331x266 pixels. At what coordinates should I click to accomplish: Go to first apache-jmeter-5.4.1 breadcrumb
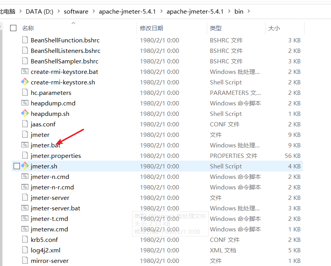[127, 11]
